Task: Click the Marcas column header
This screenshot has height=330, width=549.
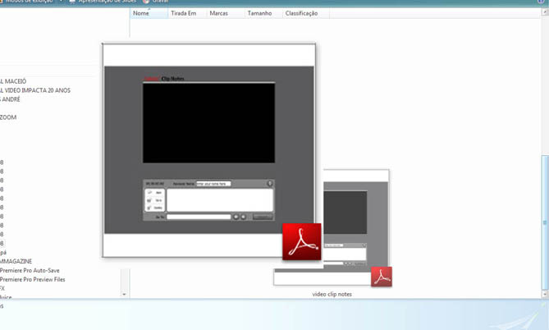Action: (x=219, y=14)
